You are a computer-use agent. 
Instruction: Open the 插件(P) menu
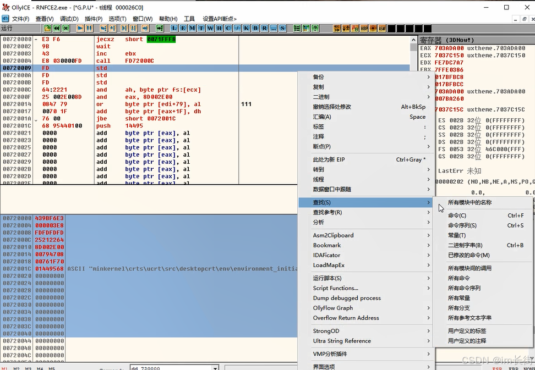click(94, 19)
